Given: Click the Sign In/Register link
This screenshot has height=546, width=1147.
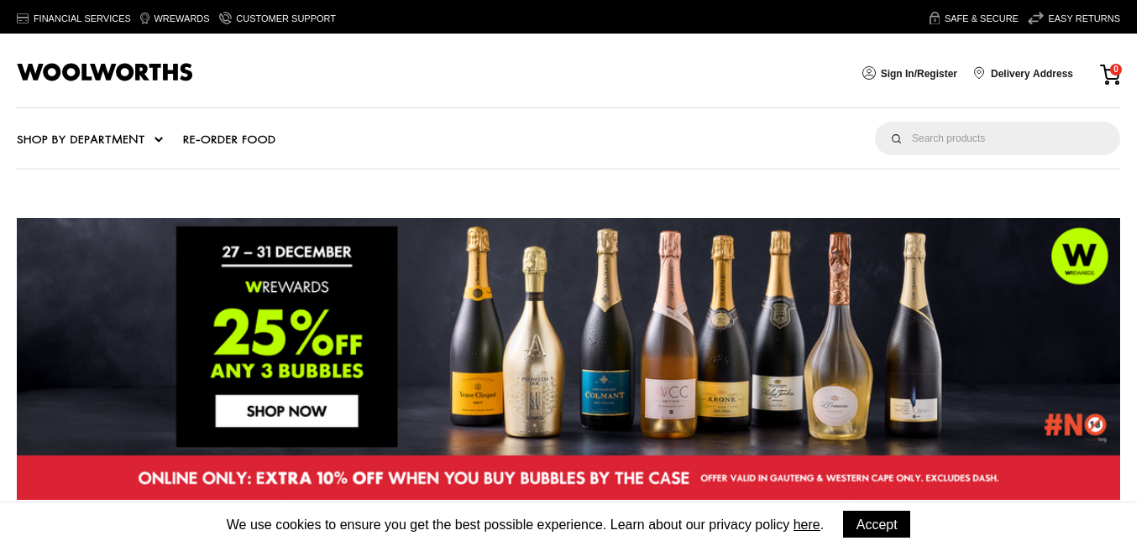Looking at the screenshot, I should (x=919, y=74).
